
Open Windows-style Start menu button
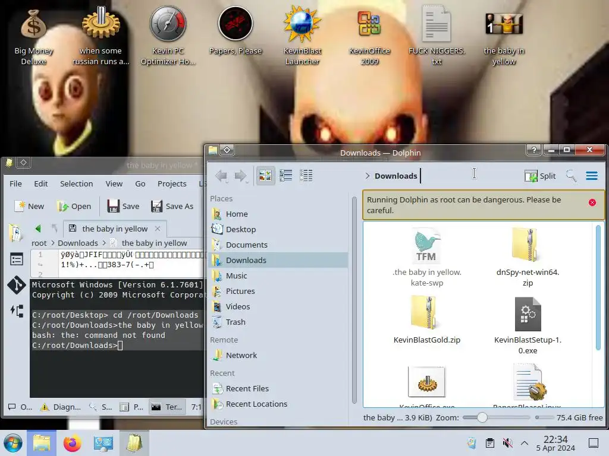[13, 443]
